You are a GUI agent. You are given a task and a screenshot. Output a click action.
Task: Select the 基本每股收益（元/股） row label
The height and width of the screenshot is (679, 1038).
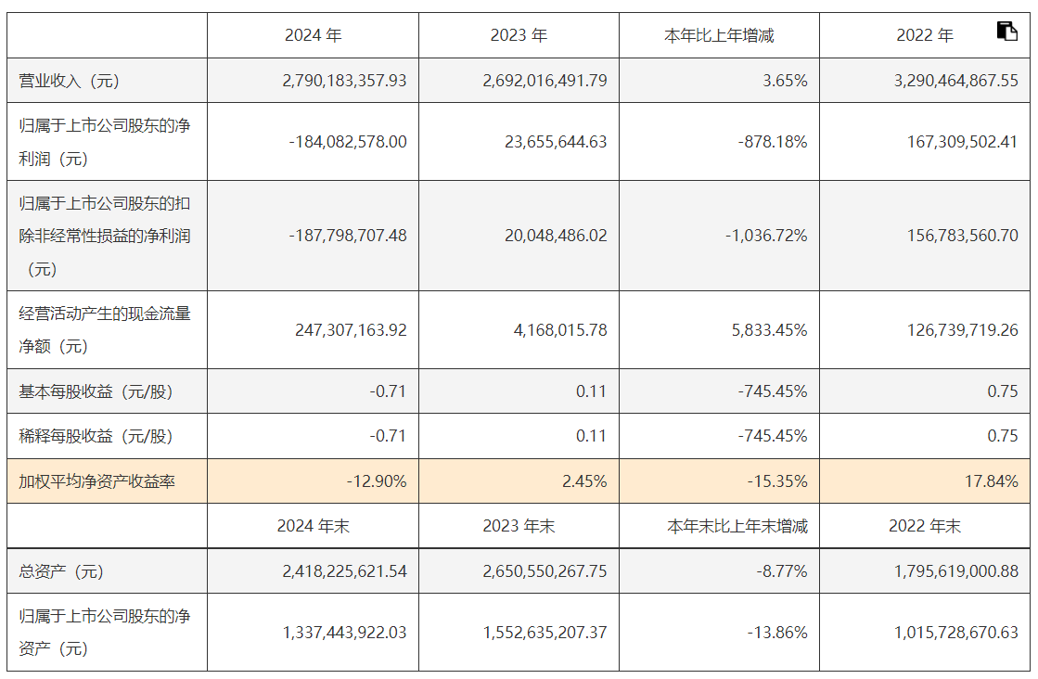pyautogui.click(x=96, y=391)
